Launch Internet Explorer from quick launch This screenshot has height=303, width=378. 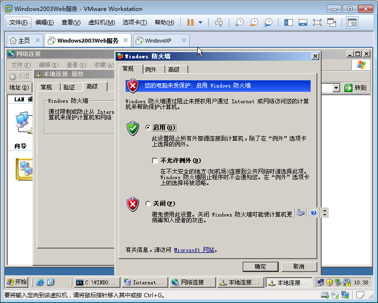click(40, 282)
